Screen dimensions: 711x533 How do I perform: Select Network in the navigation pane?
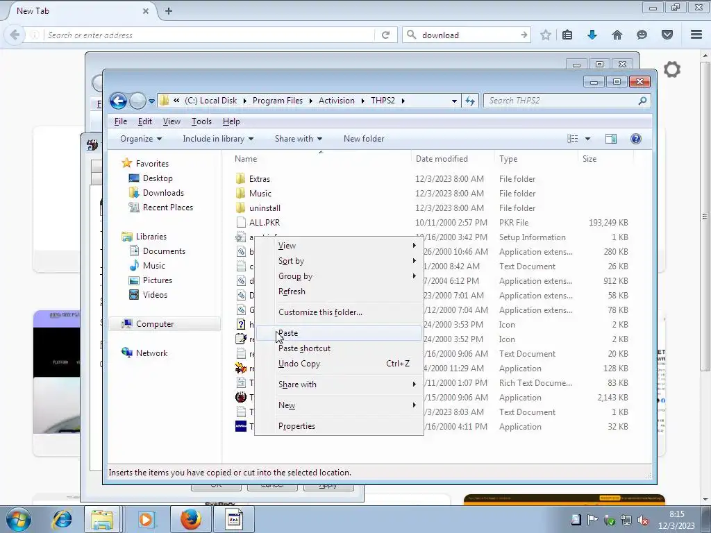click(151, 353)
